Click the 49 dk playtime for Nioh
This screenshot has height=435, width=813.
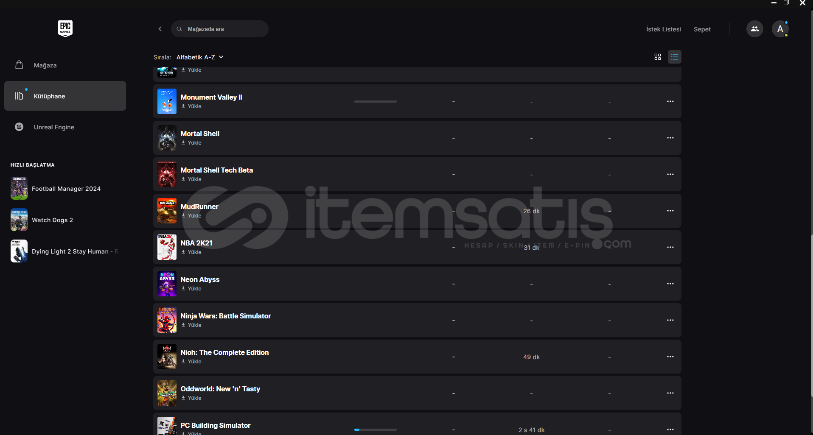531,357
